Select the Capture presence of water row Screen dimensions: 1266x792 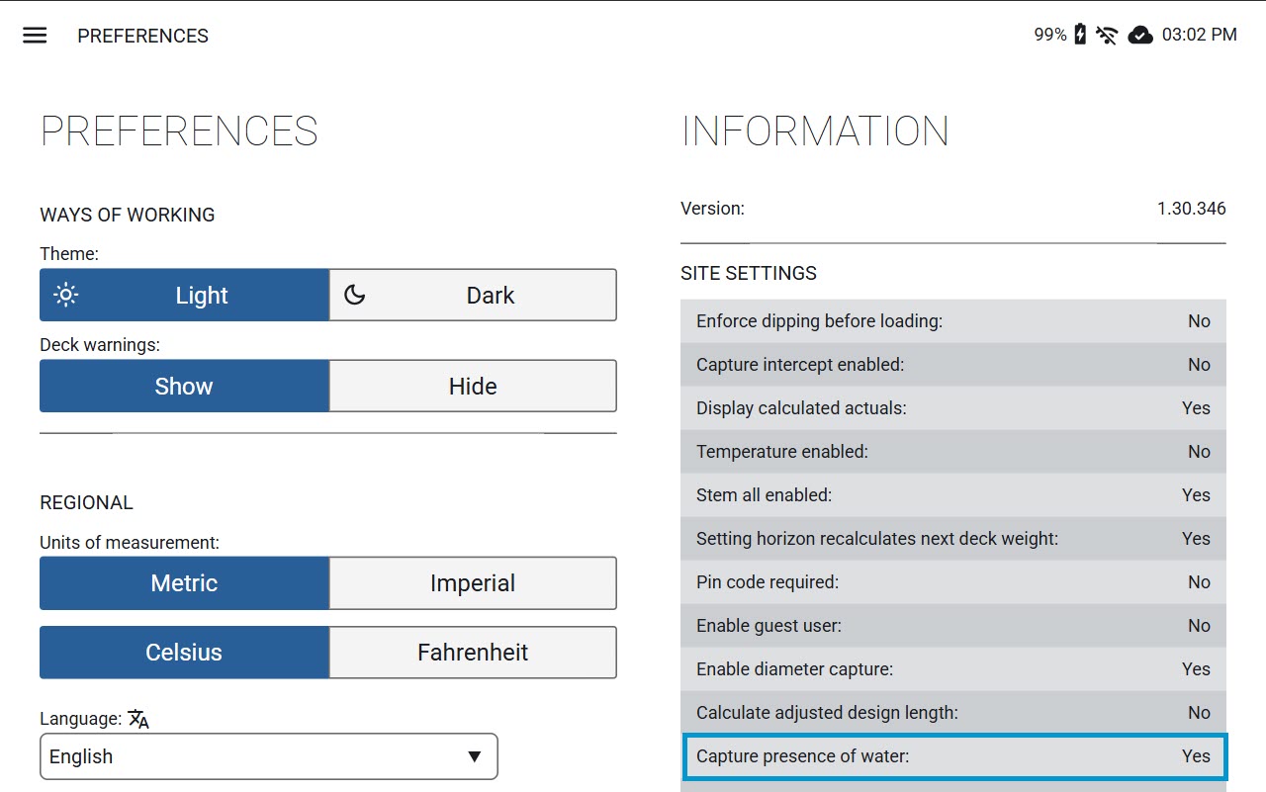pos(953,756)
